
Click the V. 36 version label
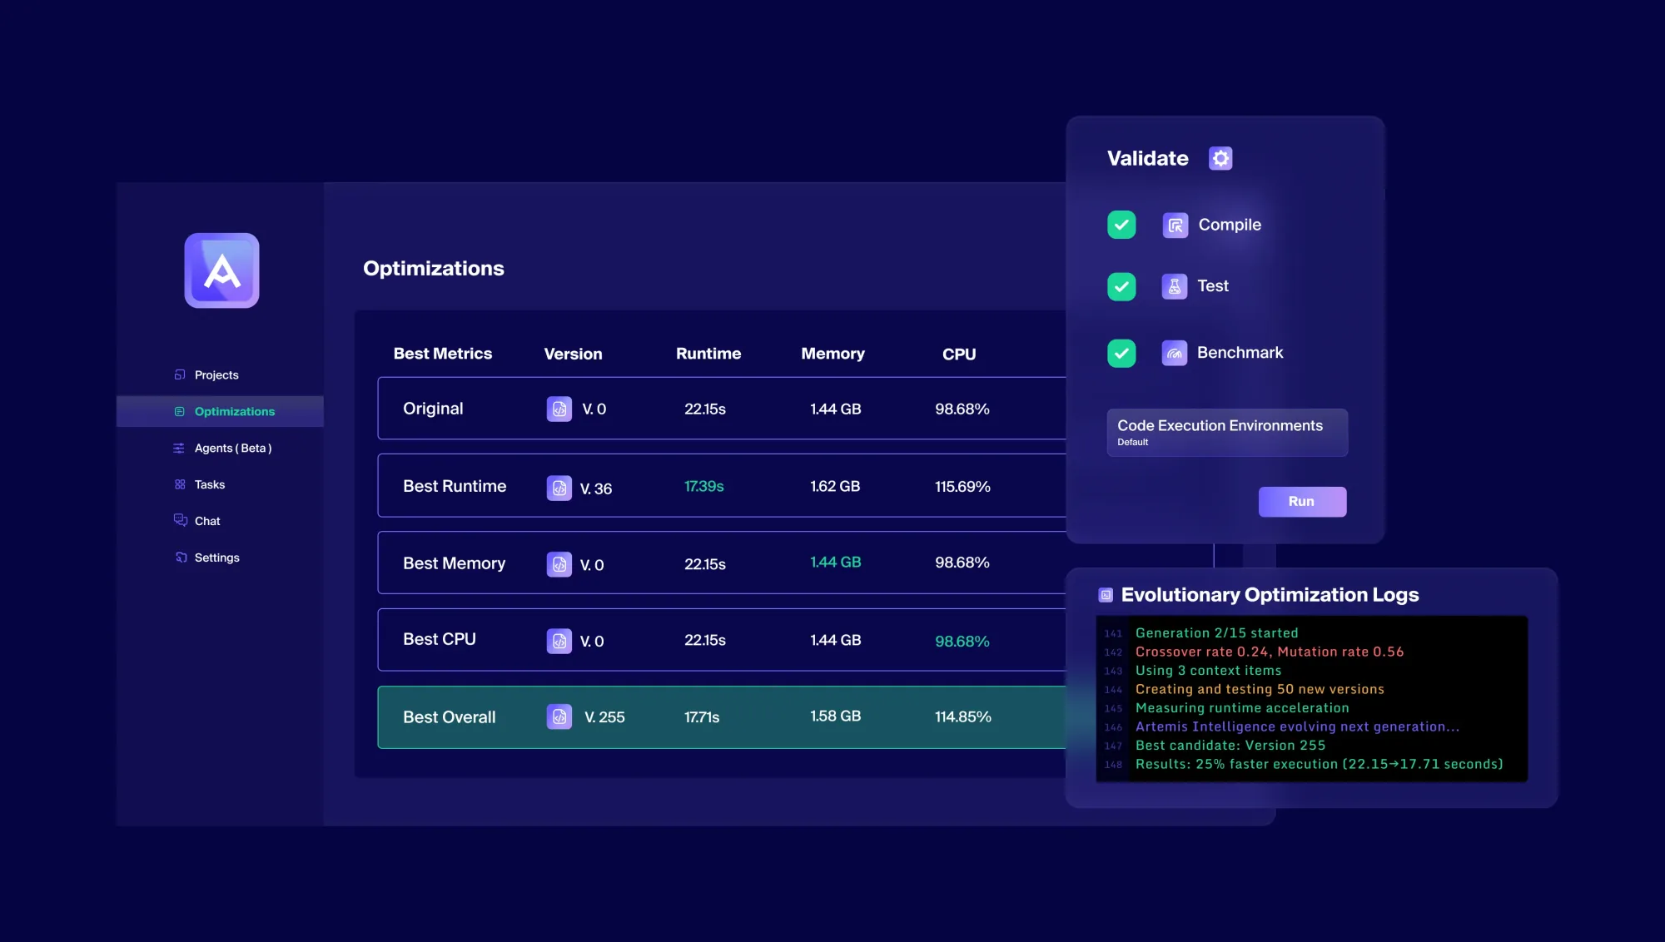(596, 488)
